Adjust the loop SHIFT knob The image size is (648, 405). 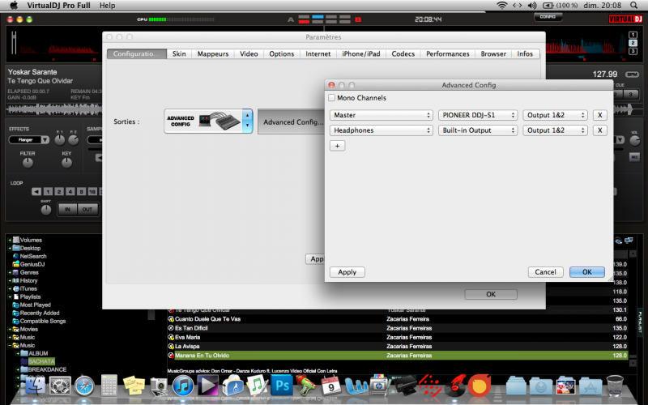pyautogui.click(x=46, y=210)
